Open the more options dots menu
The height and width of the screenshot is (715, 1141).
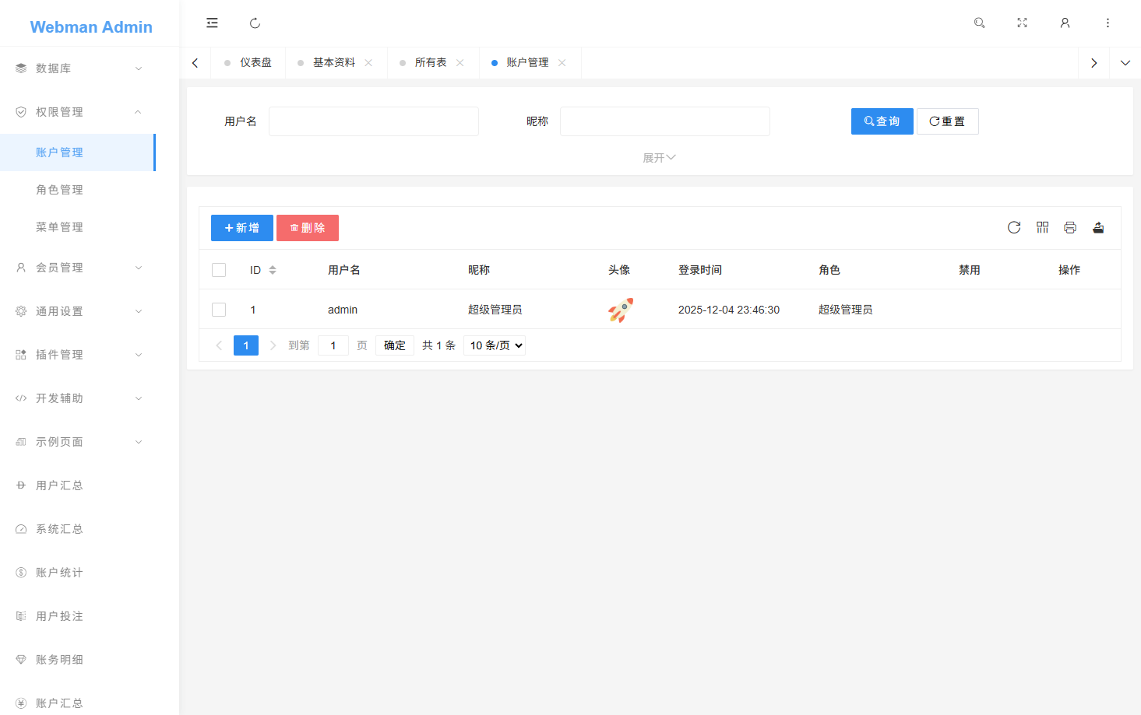1108,23
